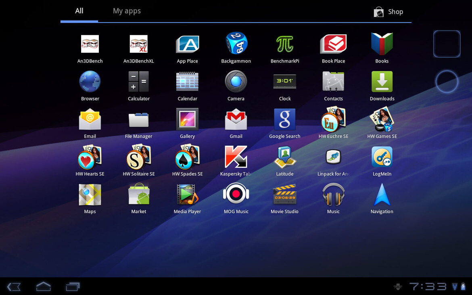Open App Place

(x=187, y=44)
